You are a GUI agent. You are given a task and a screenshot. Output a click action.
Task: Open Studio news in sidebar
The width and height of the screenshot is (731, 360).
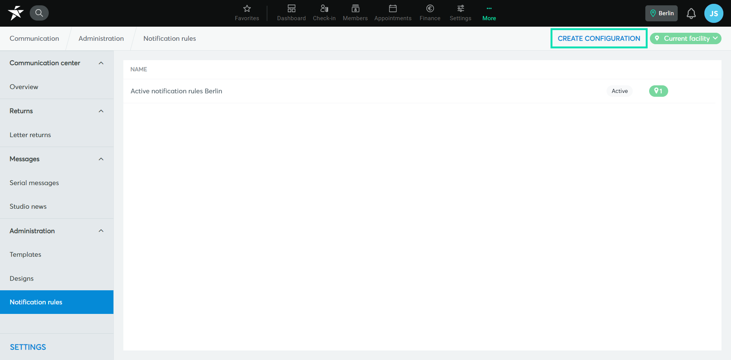57,206
